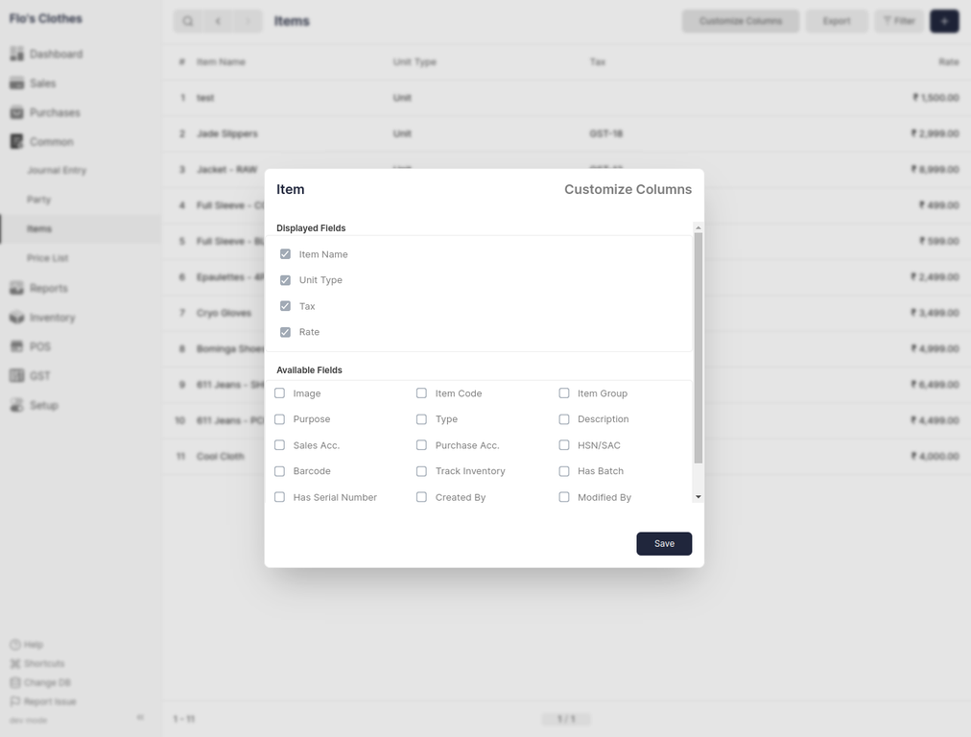Click the plus icon to add item
The width and height of the screenshot is (971, 737).
point(944,21)
